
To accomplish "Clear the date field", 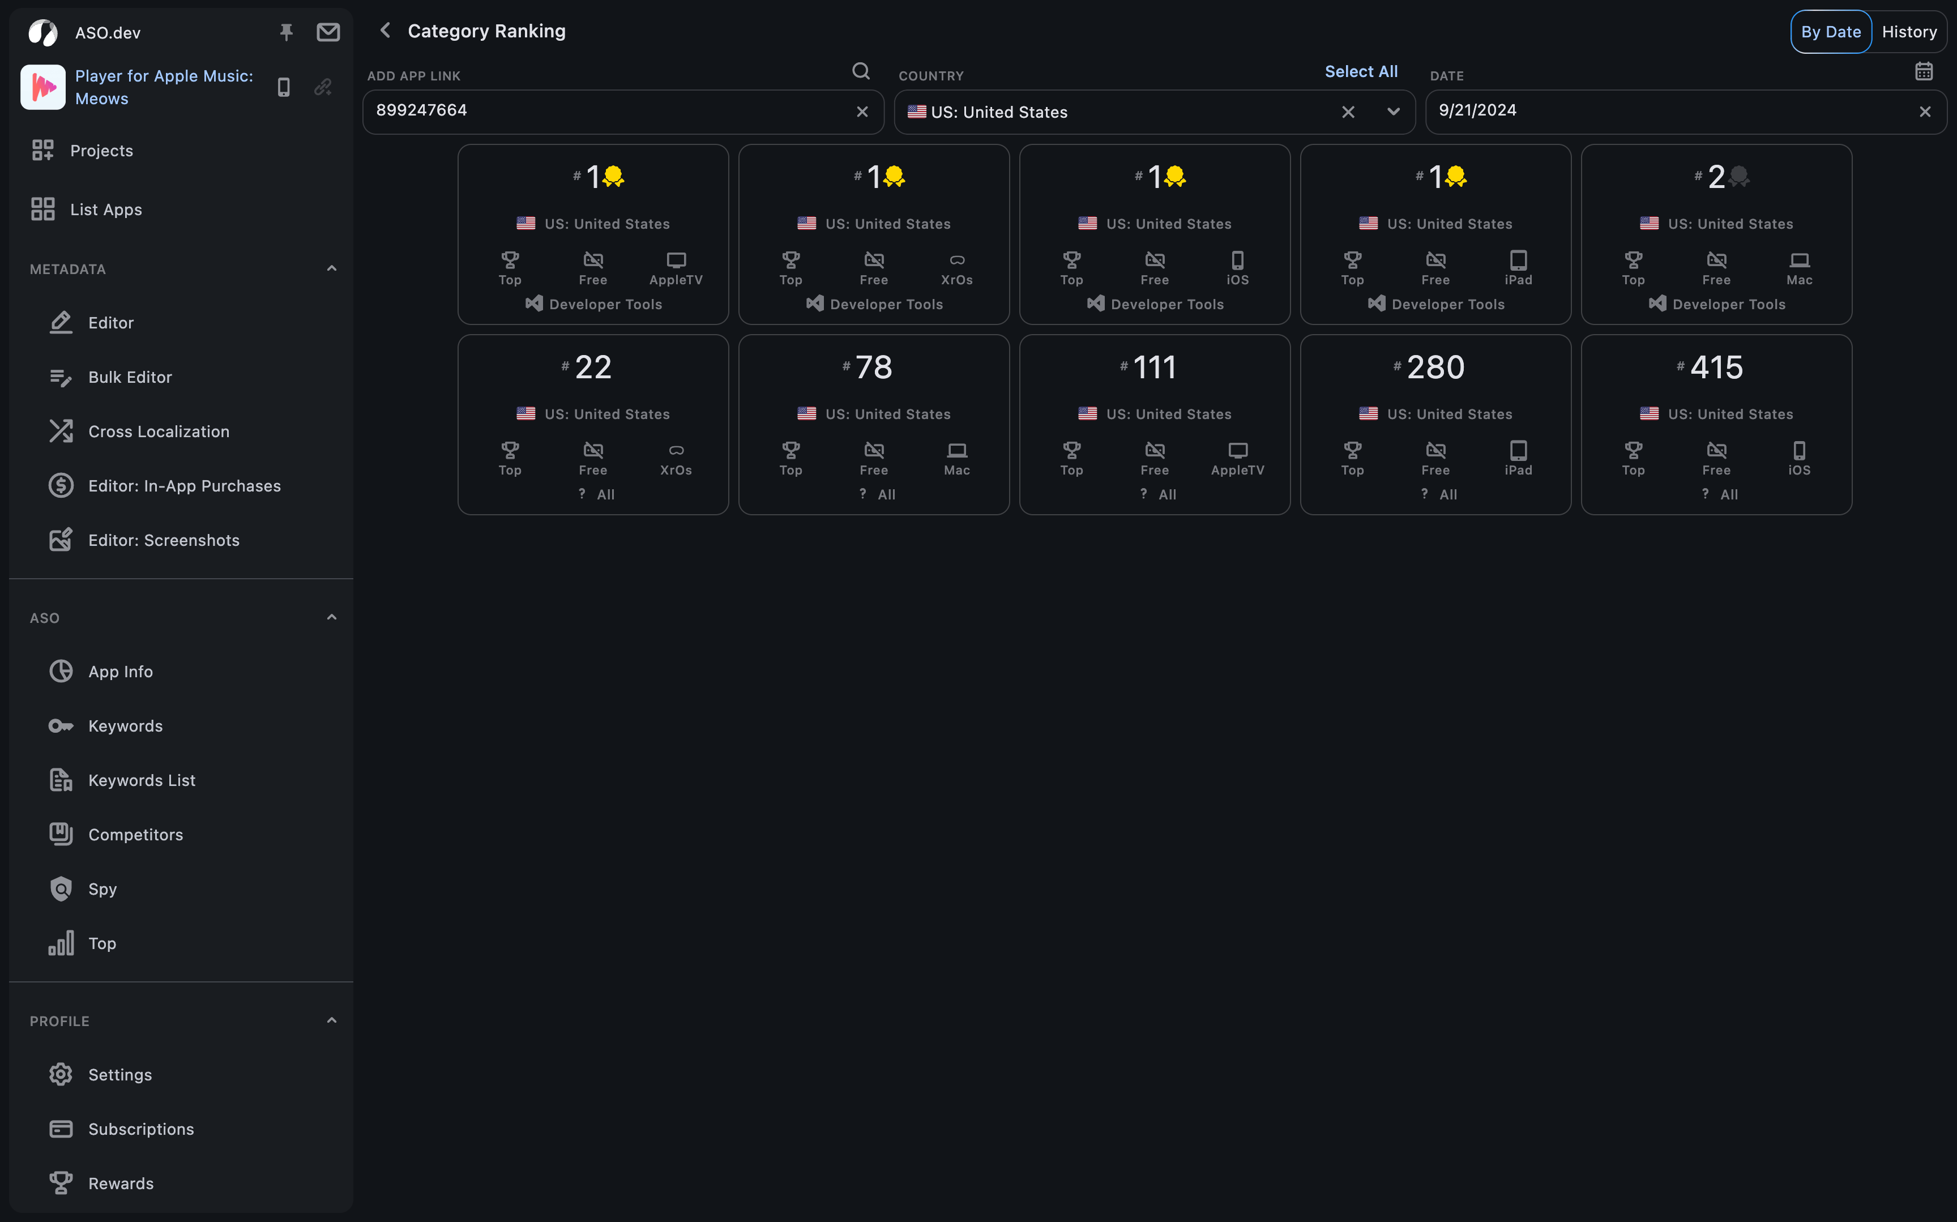I will (x=1925, y=112).
